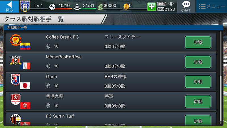
Task: Open the メニュー menu
Action: (x=211, y=6)
